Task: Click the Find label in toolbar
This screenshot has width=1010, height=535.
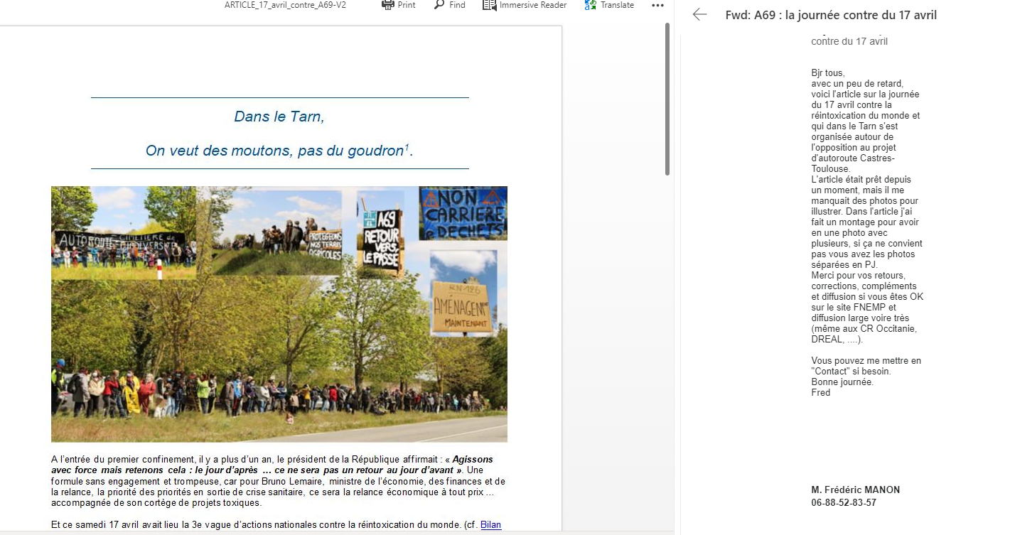Action: coord(458,5)
